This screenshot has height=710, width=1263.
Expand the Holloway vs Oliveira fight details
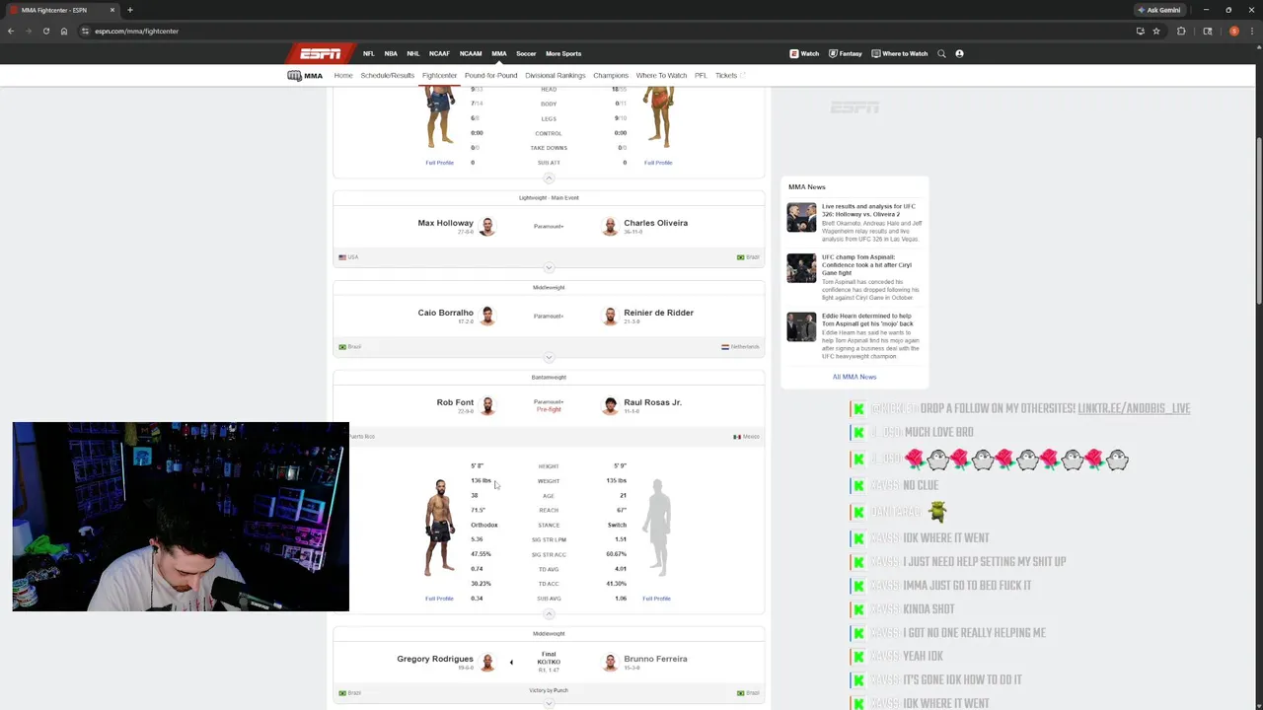pos(549,267)
